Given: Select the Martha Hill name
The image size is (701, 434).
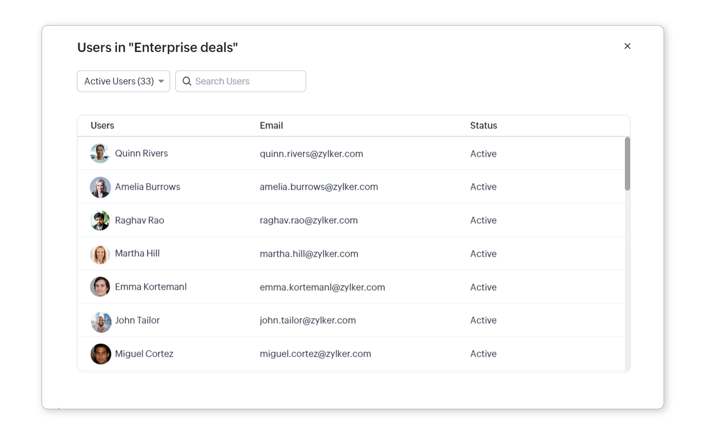Looking at the screenshot, I should pos(137,254).
